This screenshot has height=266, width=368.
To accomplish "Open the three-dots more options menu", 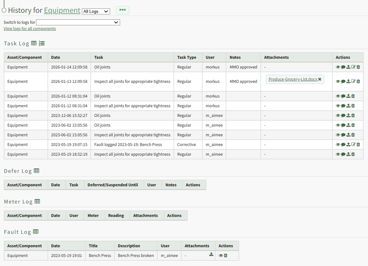I will [123, 10].
